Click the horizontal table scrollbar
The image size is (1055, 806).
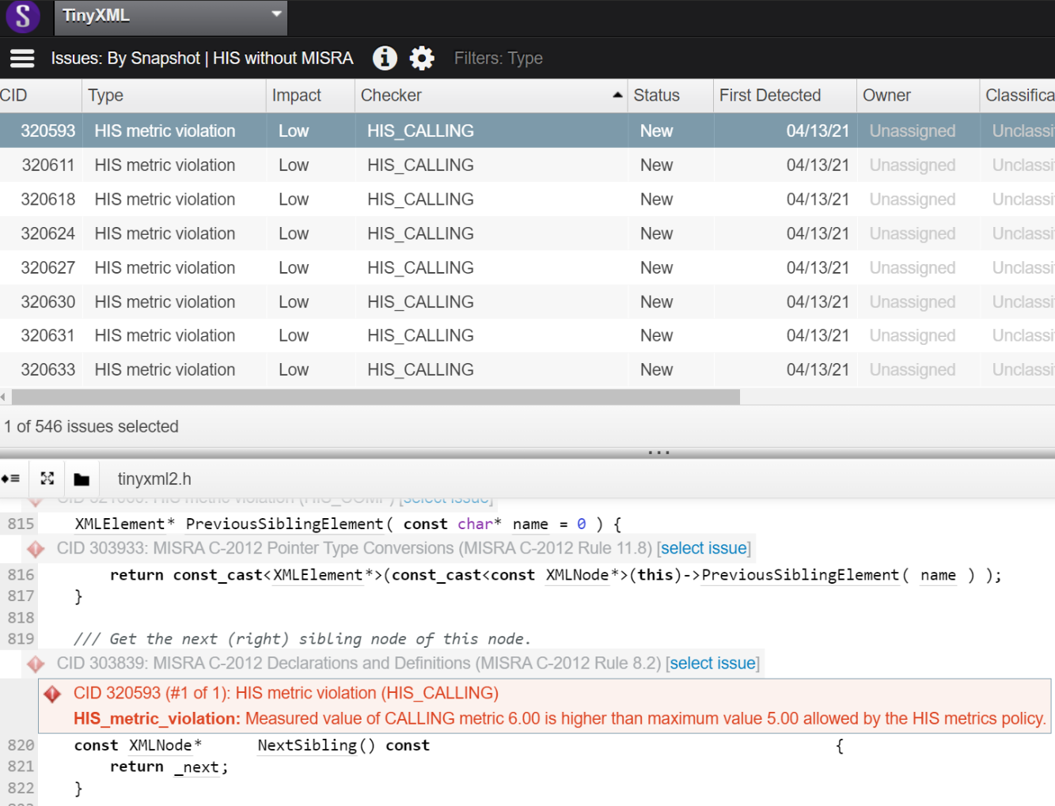376,396
